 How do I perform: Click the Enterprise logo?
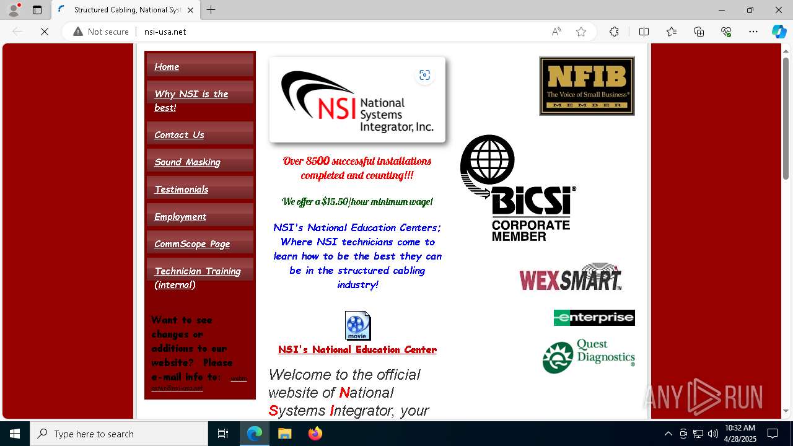[594, 318]
